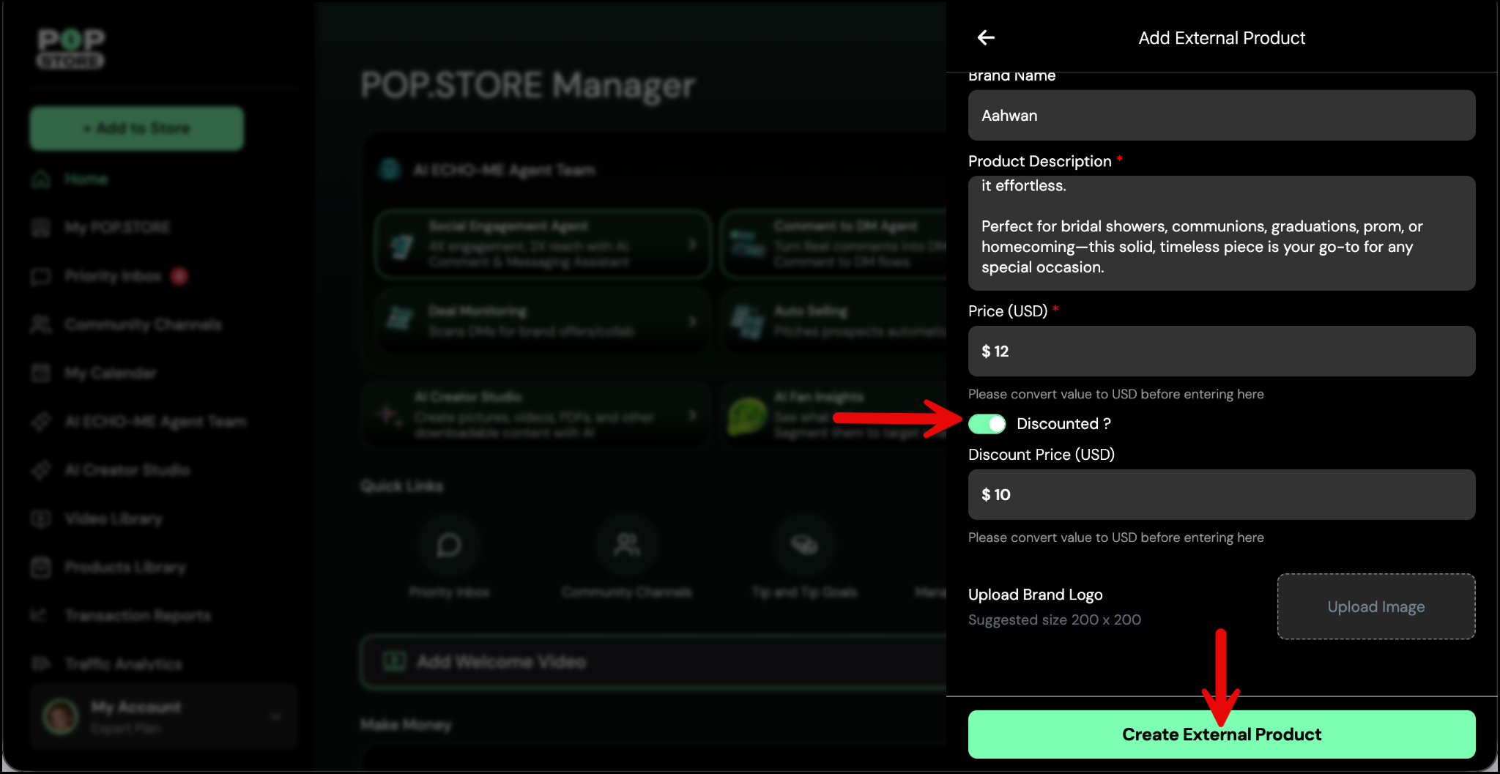The width and height of the screenshot is (1500, 774).
Task: Go to Products Library in sidebar
Action: tap(125, 568)
